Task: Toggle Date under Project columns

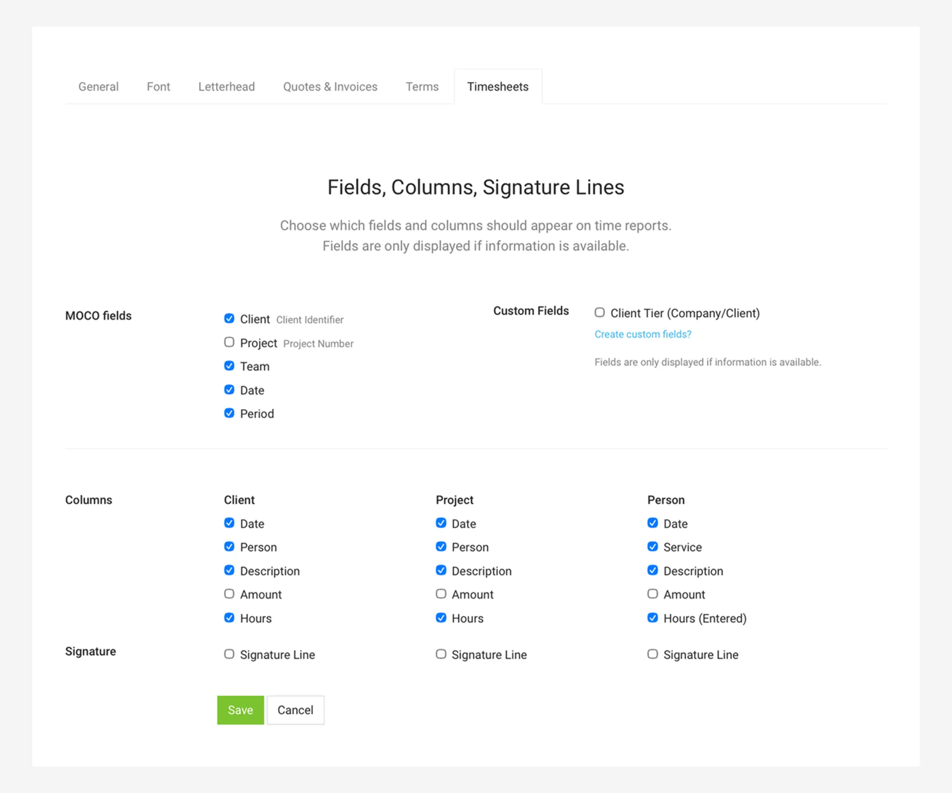Action: coord(441,523)
